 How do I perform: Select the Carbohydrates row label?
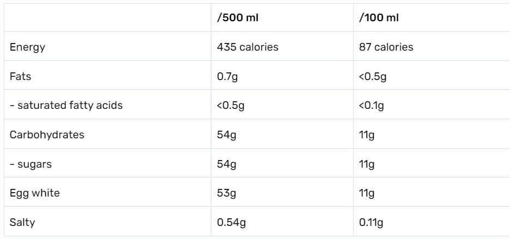click(47, 135)
